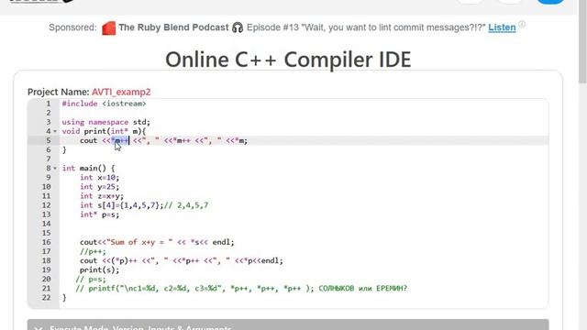The image size is (587, 330).
Task: Click the ad info icon after Listen
Action: point(522,25)
